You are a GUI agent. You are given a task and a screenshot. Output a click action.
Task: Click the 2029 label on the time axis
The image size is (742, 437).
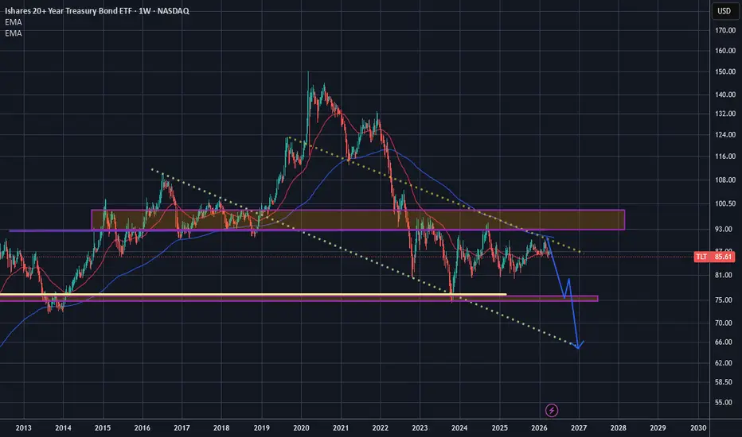(x=658, y=428)
